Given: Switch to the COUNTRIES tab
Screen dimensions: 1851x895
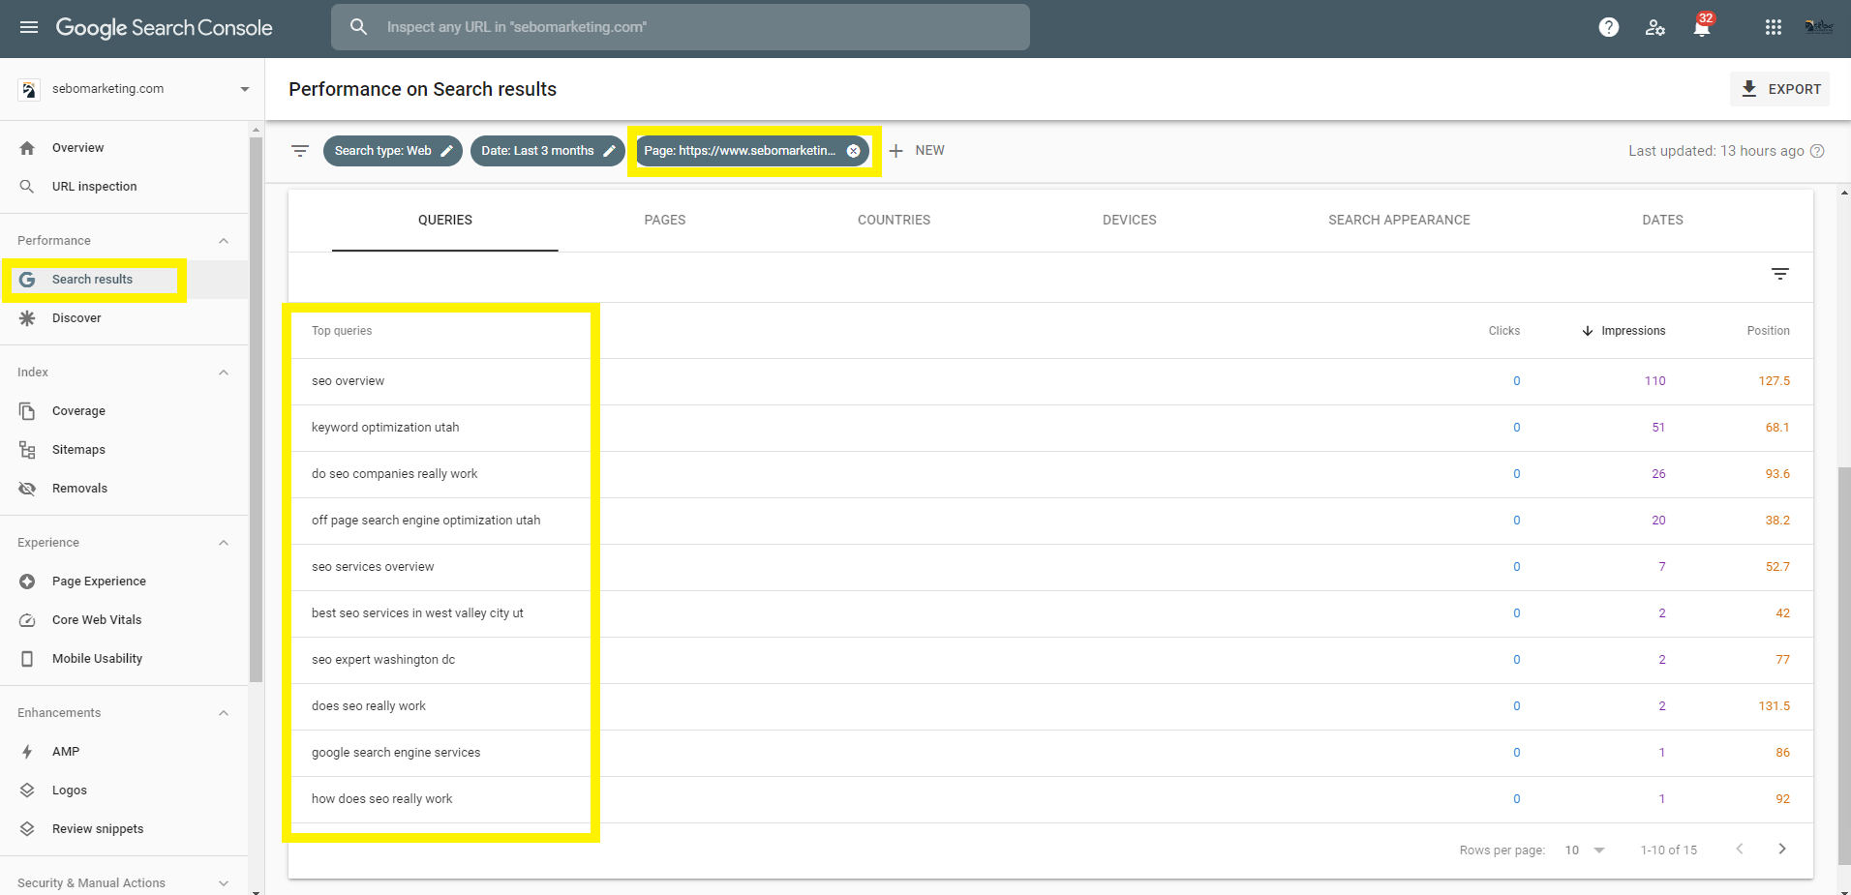Looking at the screenshot, I should 894,221.
